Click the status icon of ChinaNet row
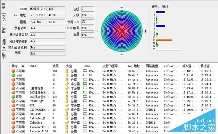The width and height of the screenshot is (218, 134). click(x=13, y=123)
